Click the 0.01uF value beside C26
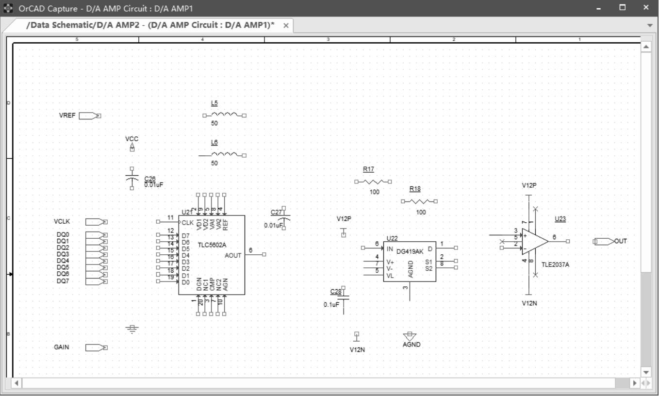The image size is (659, 396). pyautogui.click(x=153, y=185)
